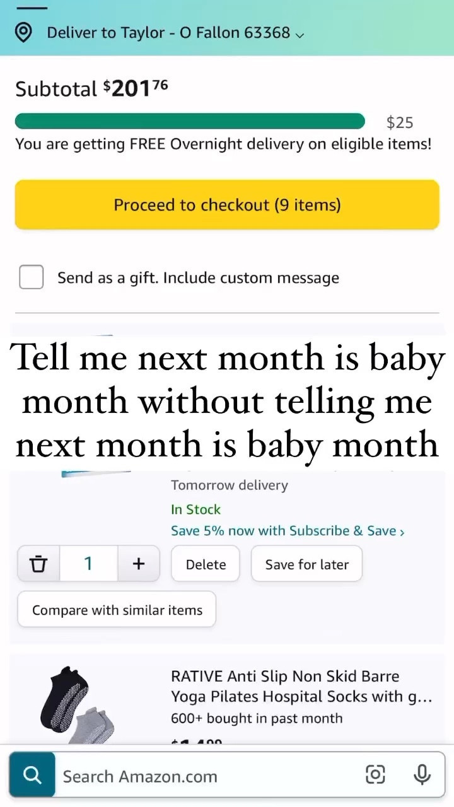The width and height of the screenshot is (454, 807).
Task: Tap the magnifying glass search icon
Action: (x=32, y=775)
